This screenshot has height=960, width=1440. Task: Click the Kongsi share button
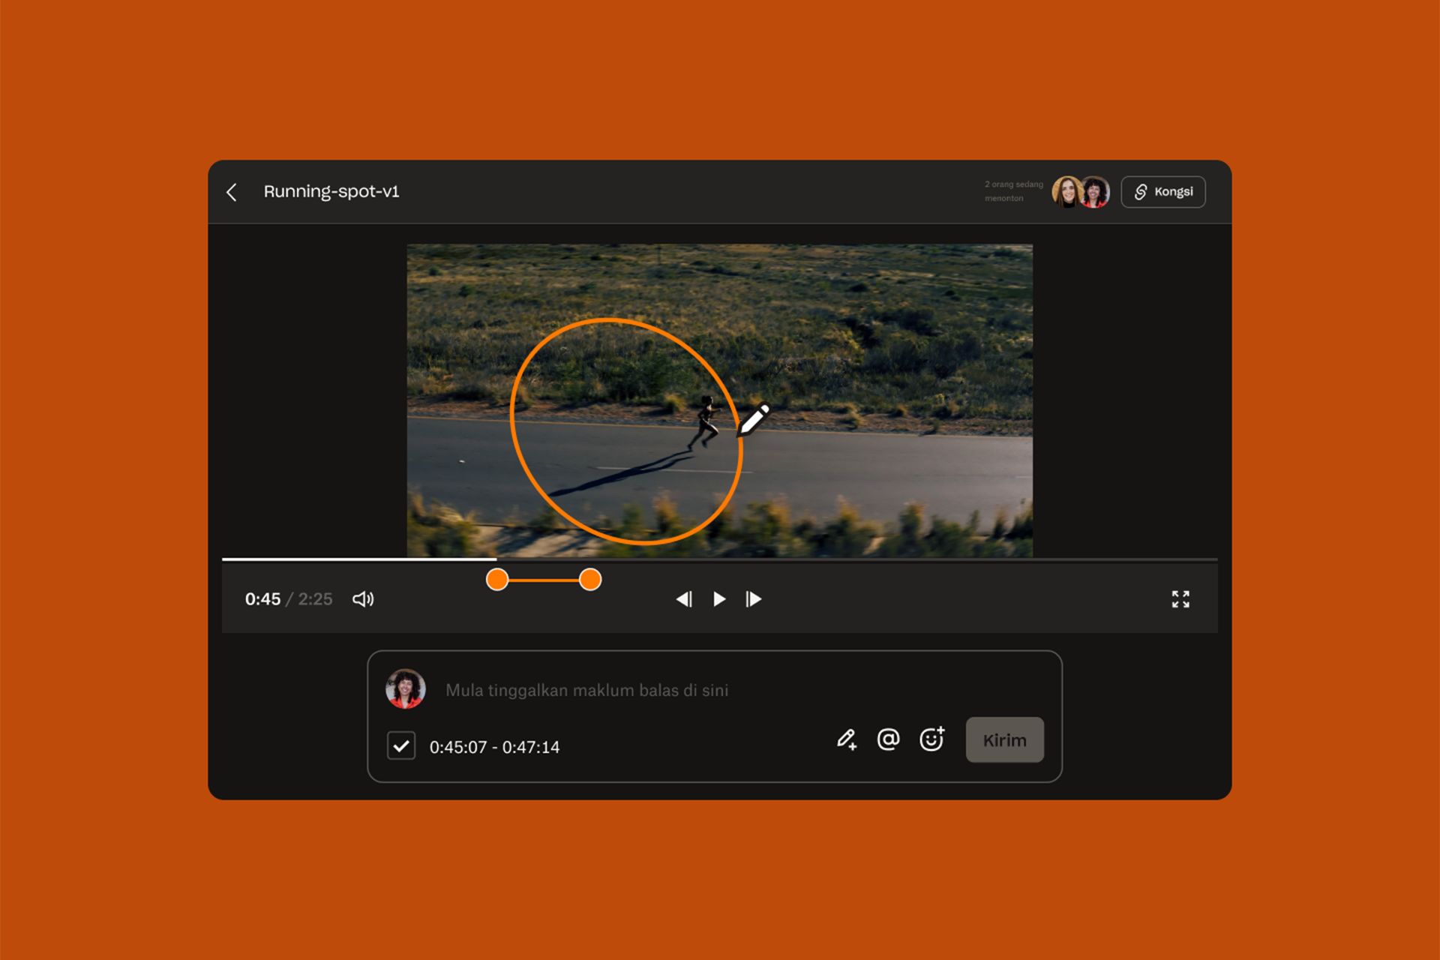click(x=1163, y=192)
